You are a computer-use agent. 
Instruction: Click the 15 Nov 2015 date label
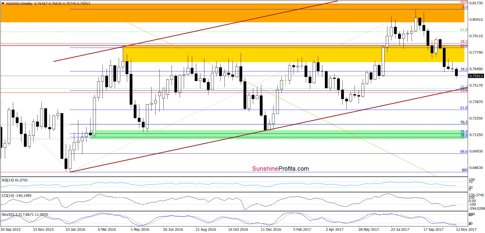point(43,229)
